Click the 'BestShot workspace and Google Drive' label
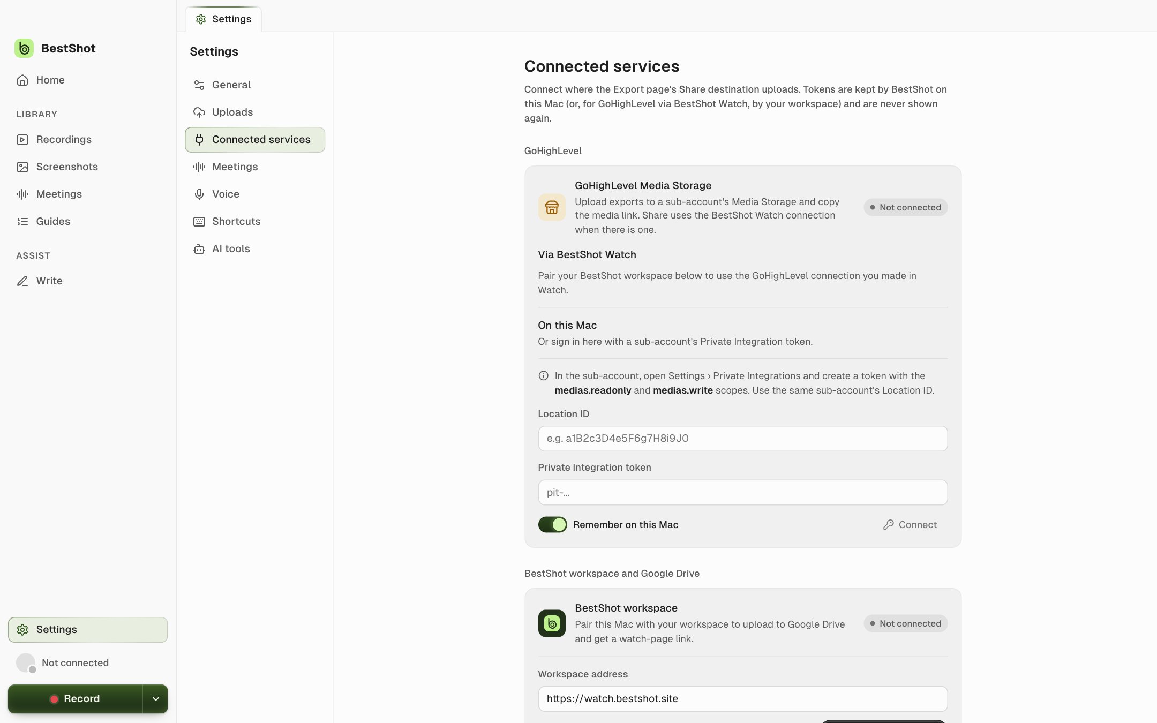This screenshot has height=723, width=1157. (612, 574)
